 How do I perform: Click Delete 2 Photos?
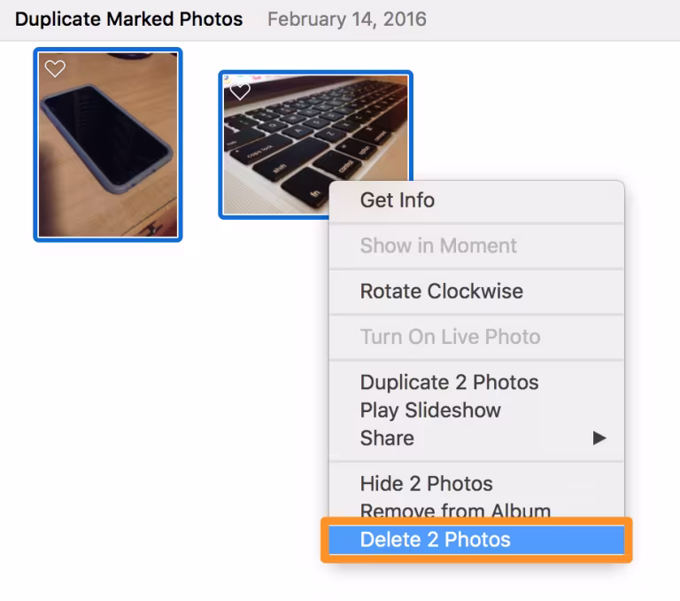435,540
